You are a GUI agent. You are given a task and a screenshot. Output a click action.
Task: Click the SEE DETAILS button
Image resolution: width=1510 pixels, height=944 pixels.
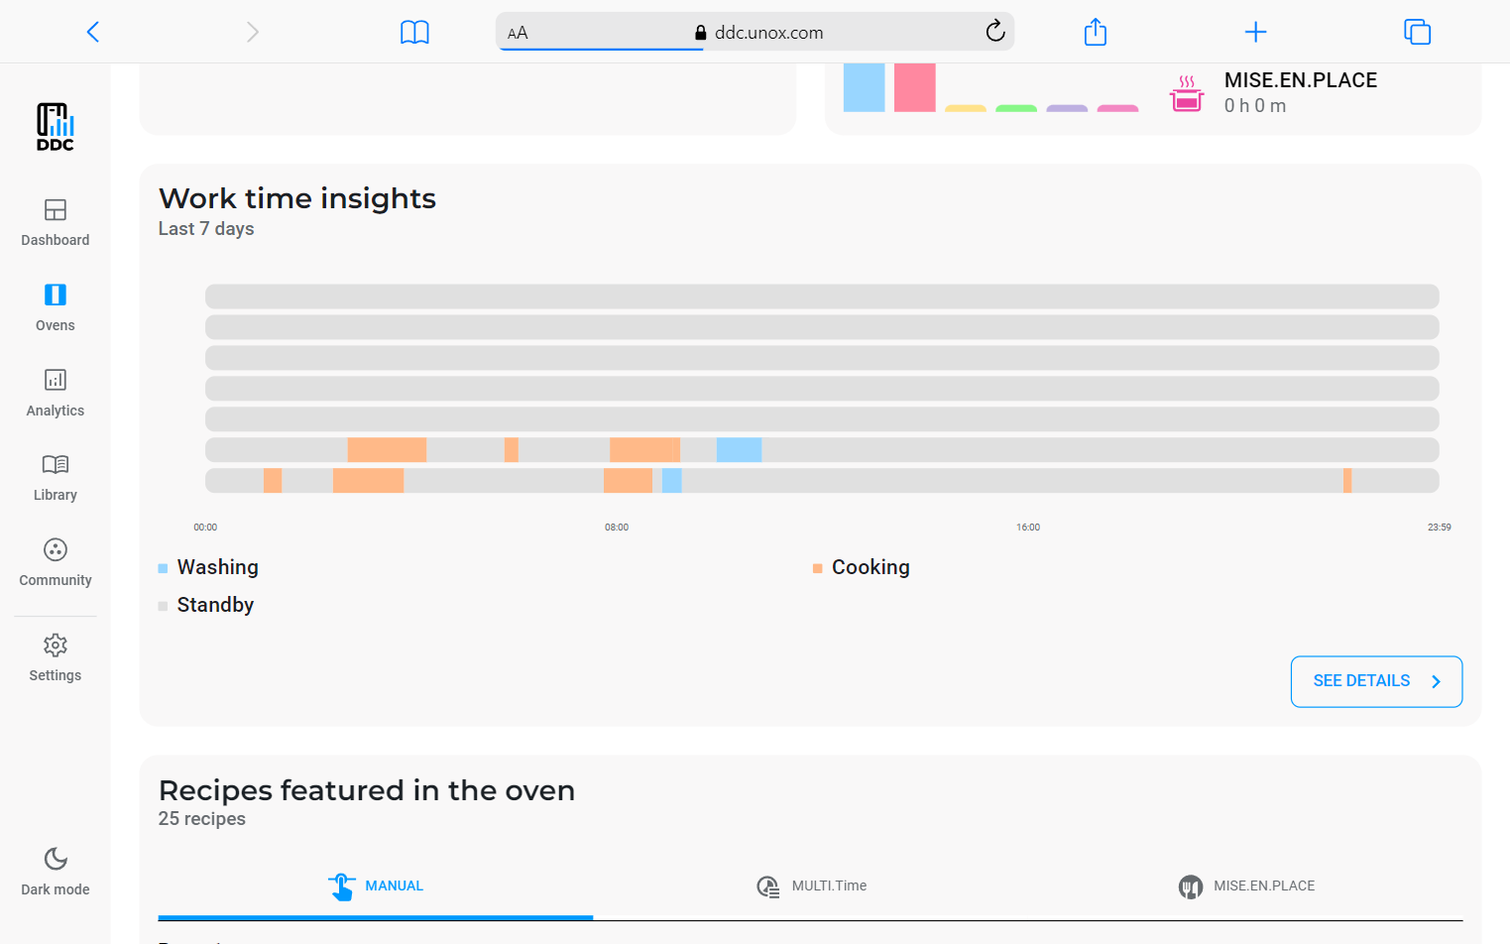(1376, 681)
